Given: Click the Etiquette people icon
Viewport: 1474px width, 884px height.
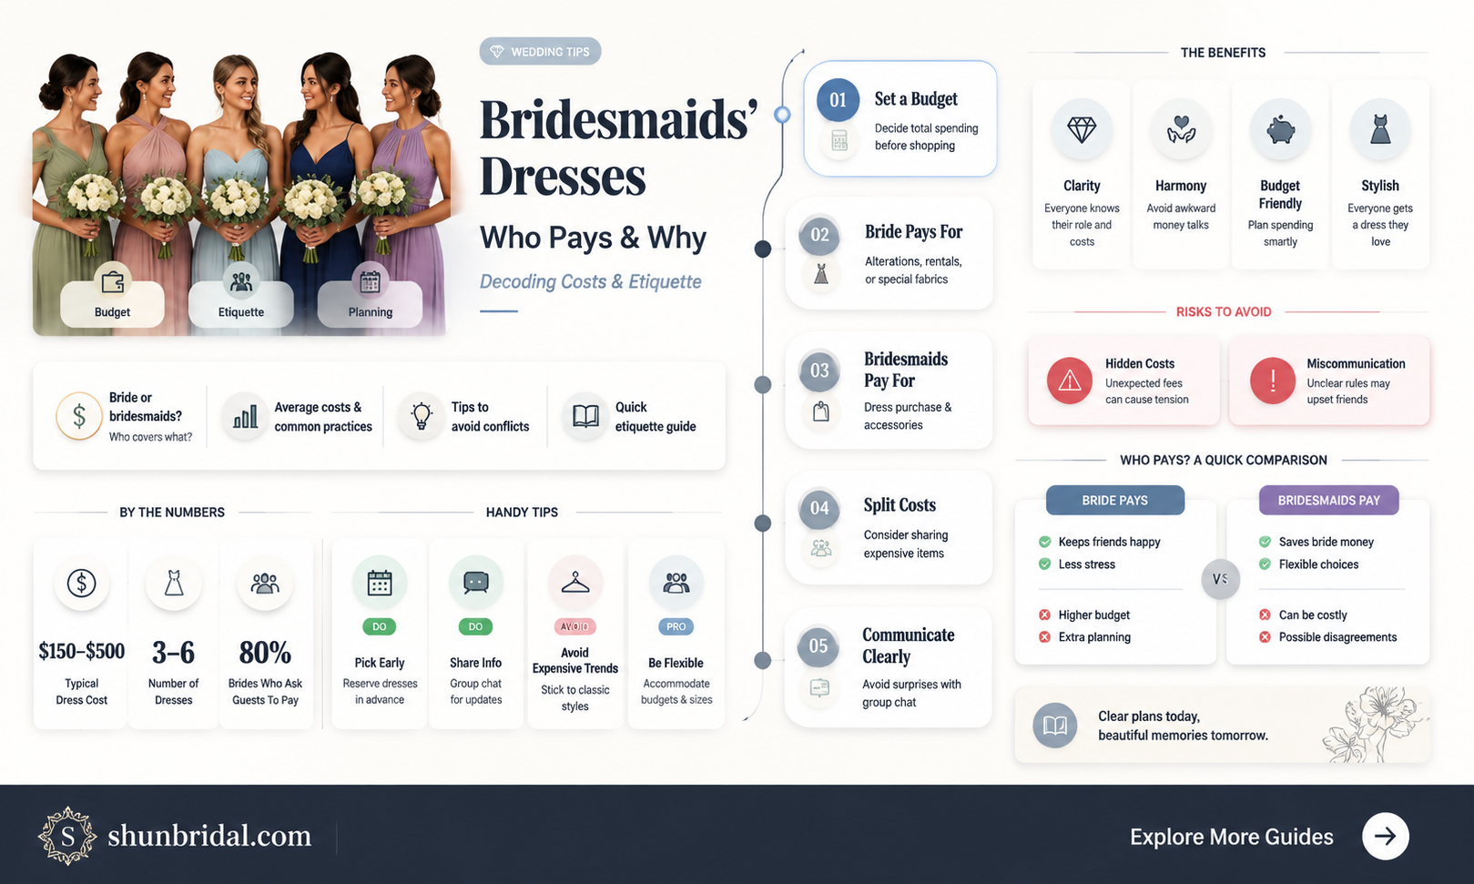Looking at the screenshot, I should [241, 282].
